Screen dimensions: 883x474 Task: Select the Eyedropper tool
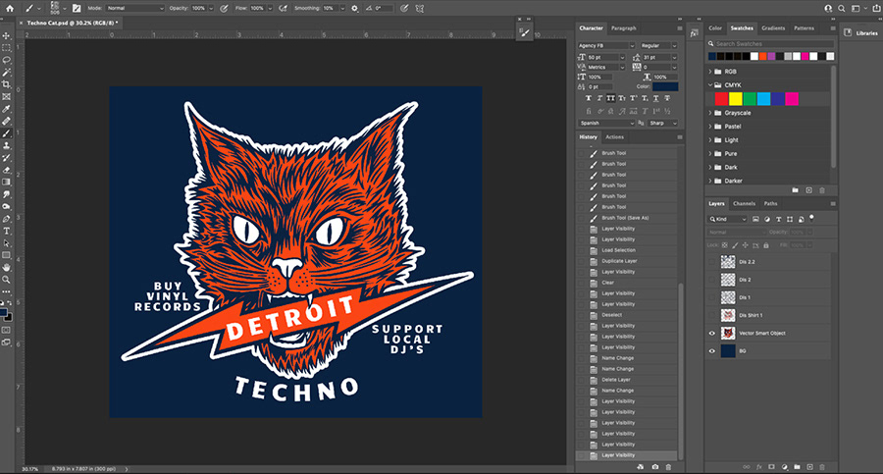(x=6, y=109)
